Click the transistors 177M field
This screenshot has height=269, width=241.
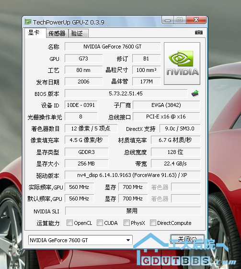pyautogui.click(x=147, y=82)
